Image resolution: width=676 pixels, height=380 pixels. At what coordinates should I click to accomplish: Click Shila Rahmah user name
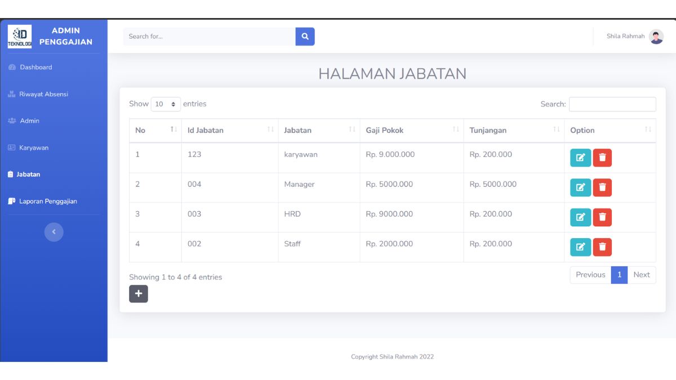[x=625, y=37]
